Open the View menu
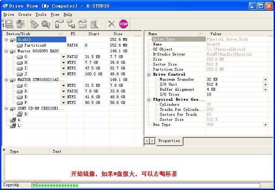Screen dimensions: 275x190 coord(55,15)
